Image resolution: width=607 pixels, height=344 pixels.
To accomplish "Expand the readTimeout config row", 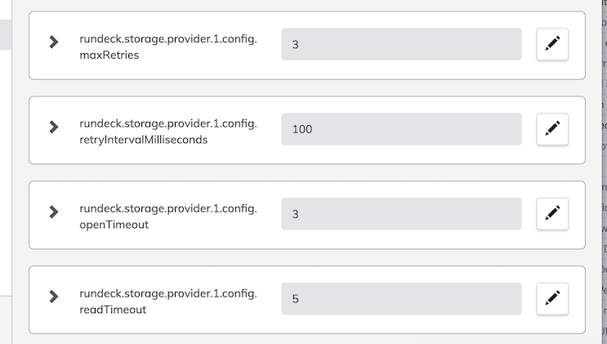I will [x=54, y=297].
